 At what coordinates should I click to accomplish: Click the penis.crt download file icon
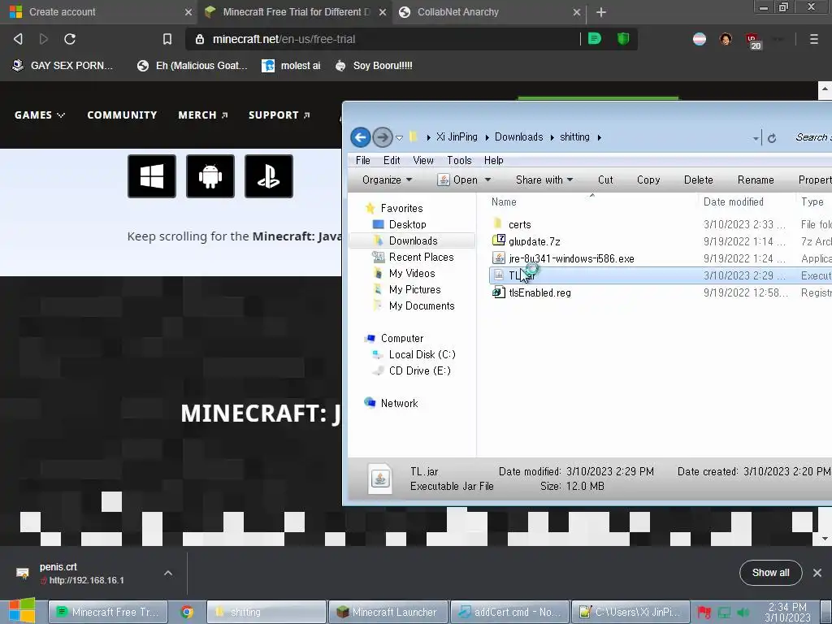tap(22, 573)
